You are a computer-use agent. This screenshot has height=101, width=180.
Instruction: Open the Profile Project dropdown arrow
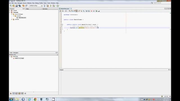click(60, 6)
